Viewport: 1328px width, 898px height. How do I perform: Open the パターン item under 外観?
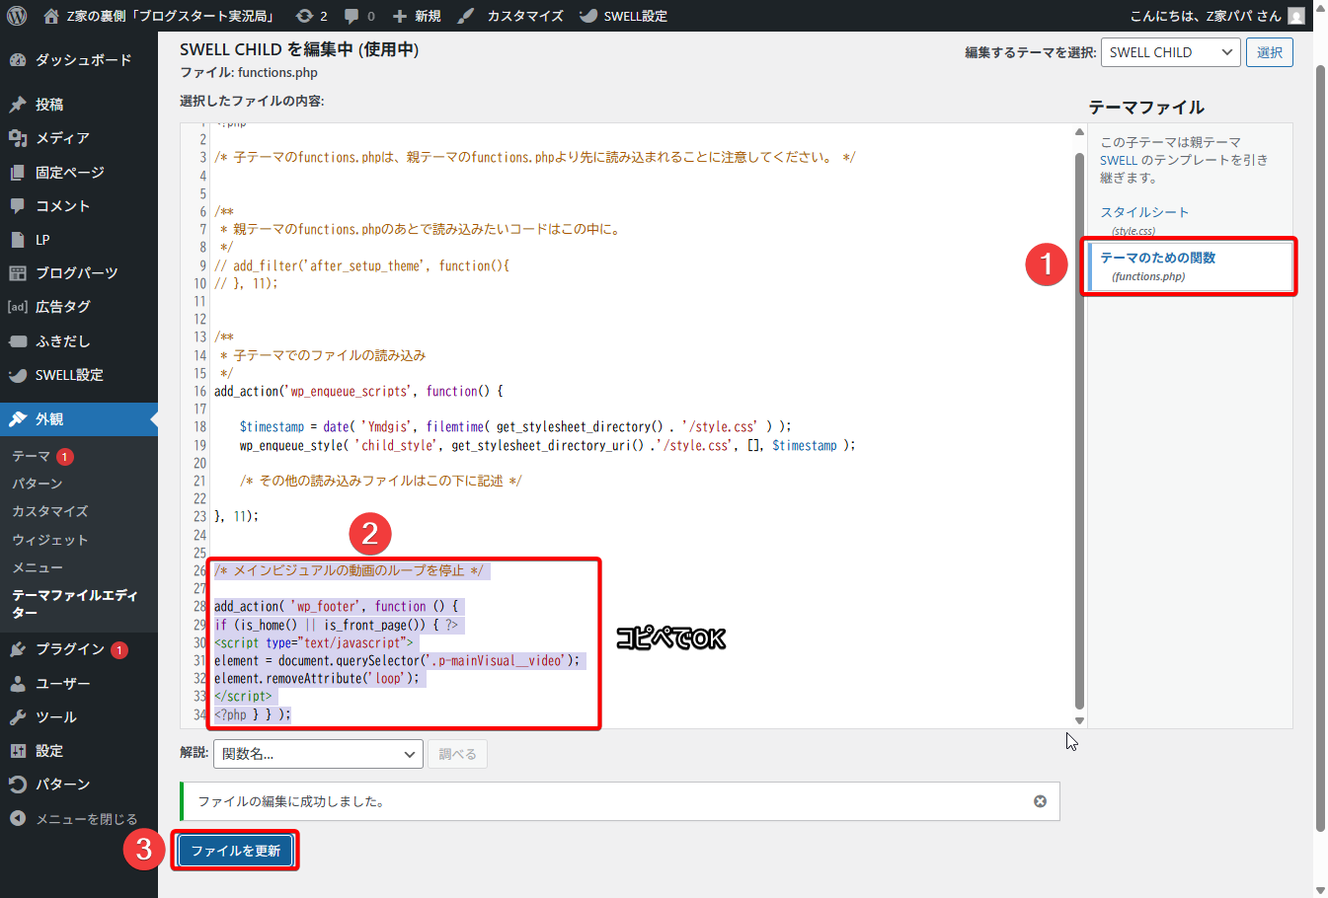click(38, 484)
